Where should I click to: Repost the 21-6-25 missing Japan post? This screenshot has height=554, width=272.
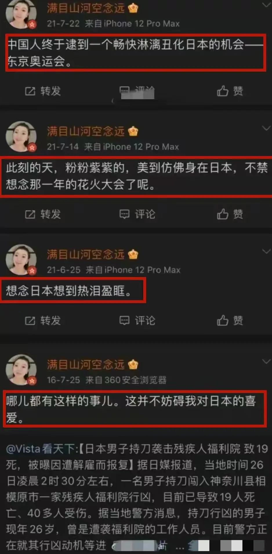tap(43, 321)
